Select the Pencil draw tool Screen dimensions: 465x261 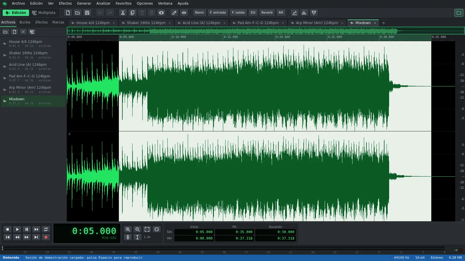[x=174, y=13]
